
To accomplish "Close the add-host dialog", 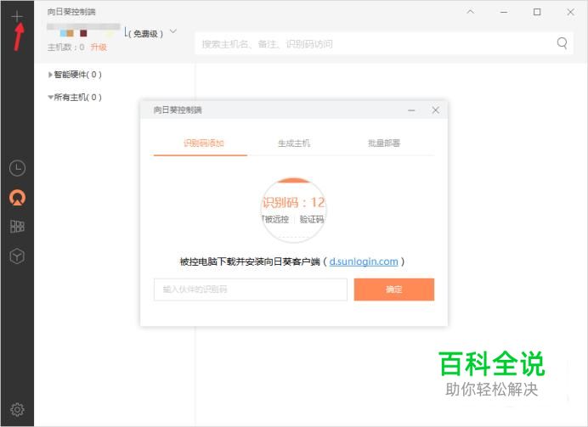I will (x=435, y=110).
